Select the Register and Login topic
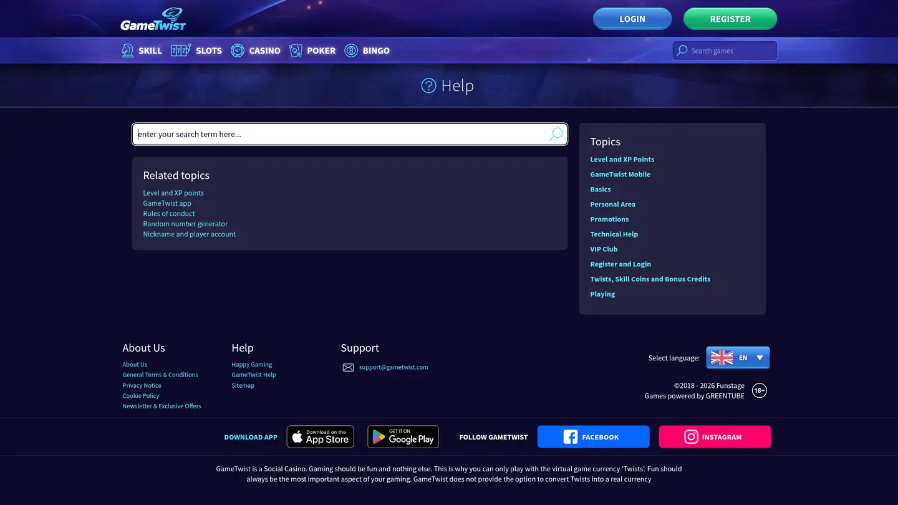Image resolution: width=898 pixels, height=505 pixels. tap(620, 264)
